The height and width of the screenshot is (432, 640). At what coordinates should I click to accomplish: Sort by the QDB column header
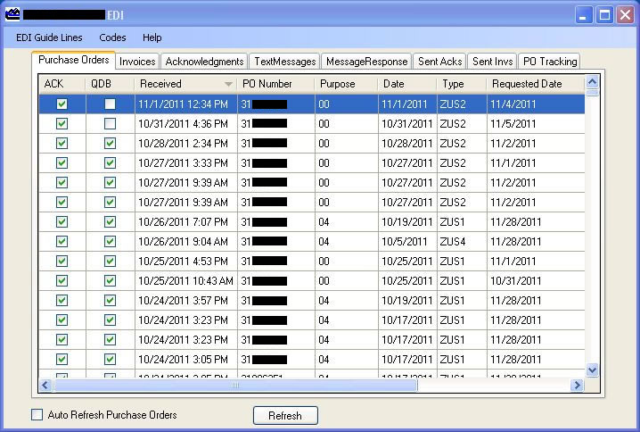[110, 84]
